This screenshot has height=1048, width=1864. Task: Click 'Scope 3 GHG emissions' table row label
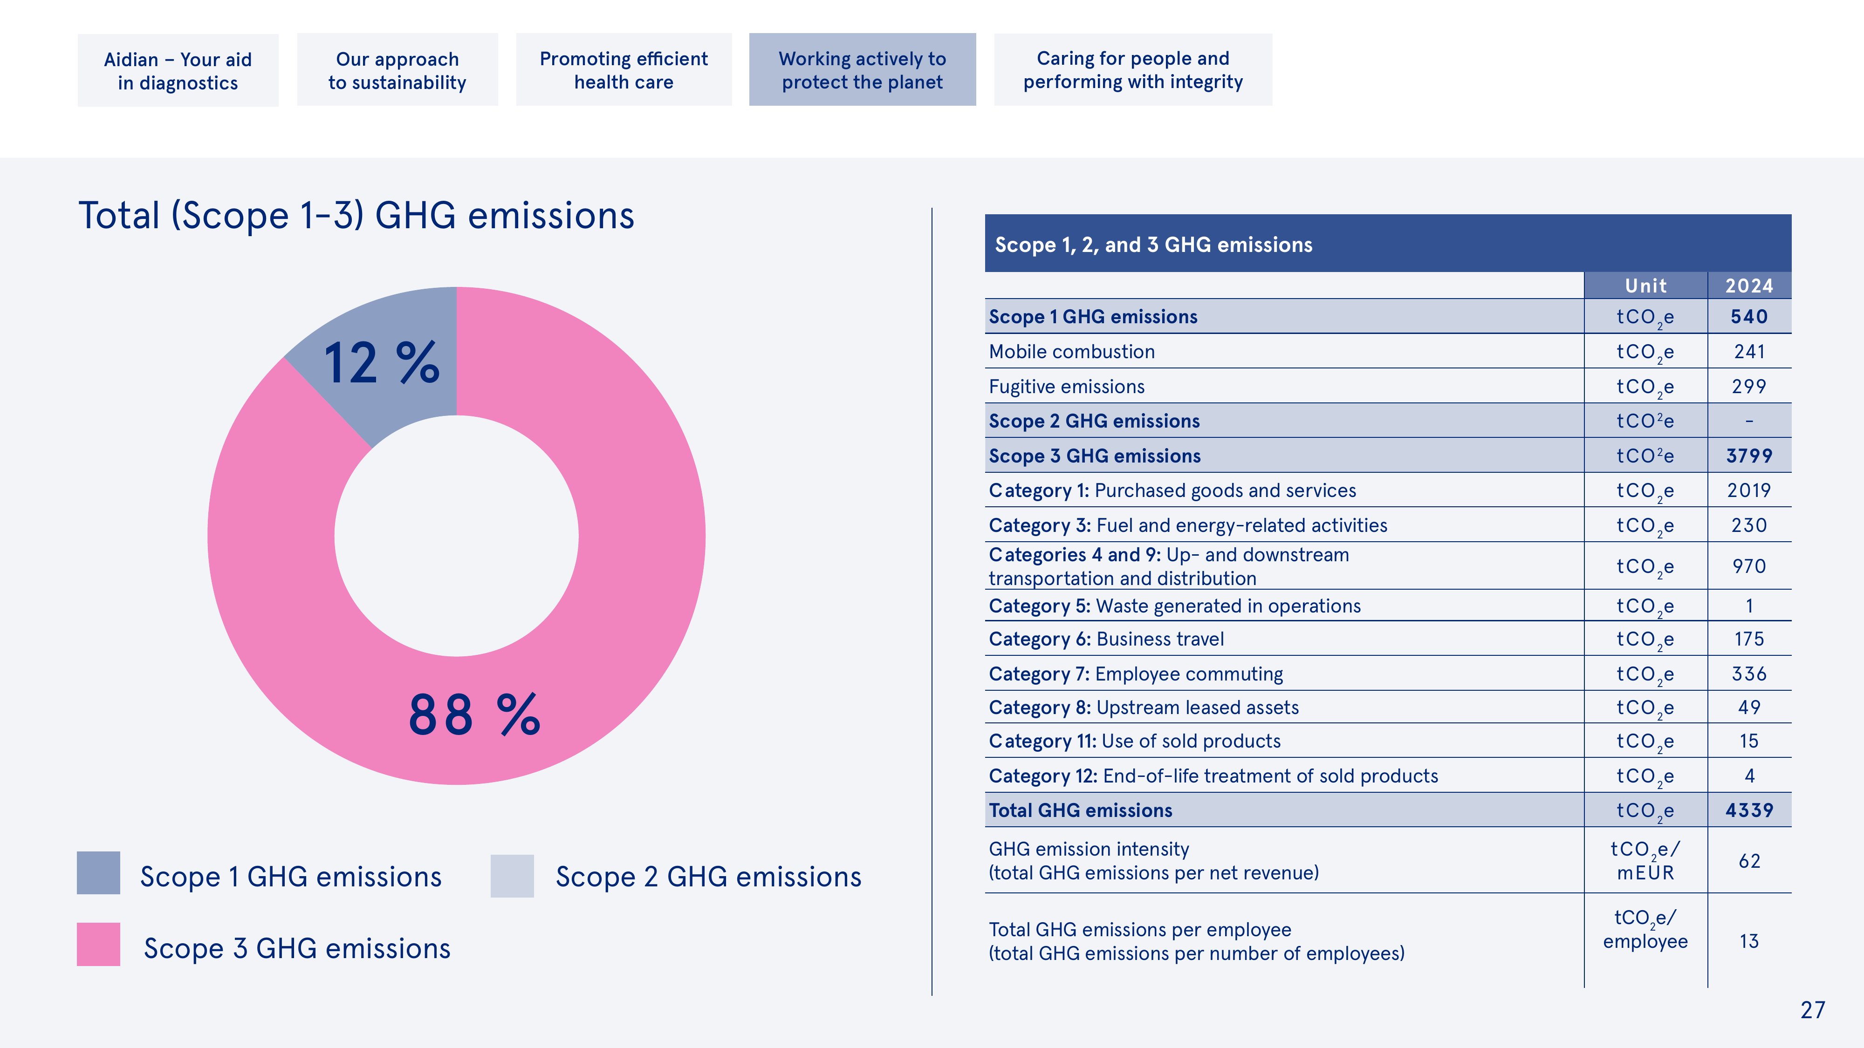click(1095, 456)
